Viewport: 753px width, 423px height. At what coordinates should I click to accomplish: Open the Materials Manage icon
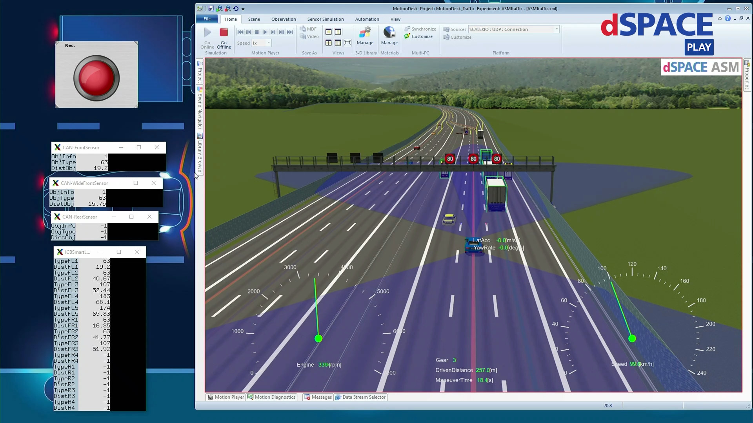[x=389, y=33]
